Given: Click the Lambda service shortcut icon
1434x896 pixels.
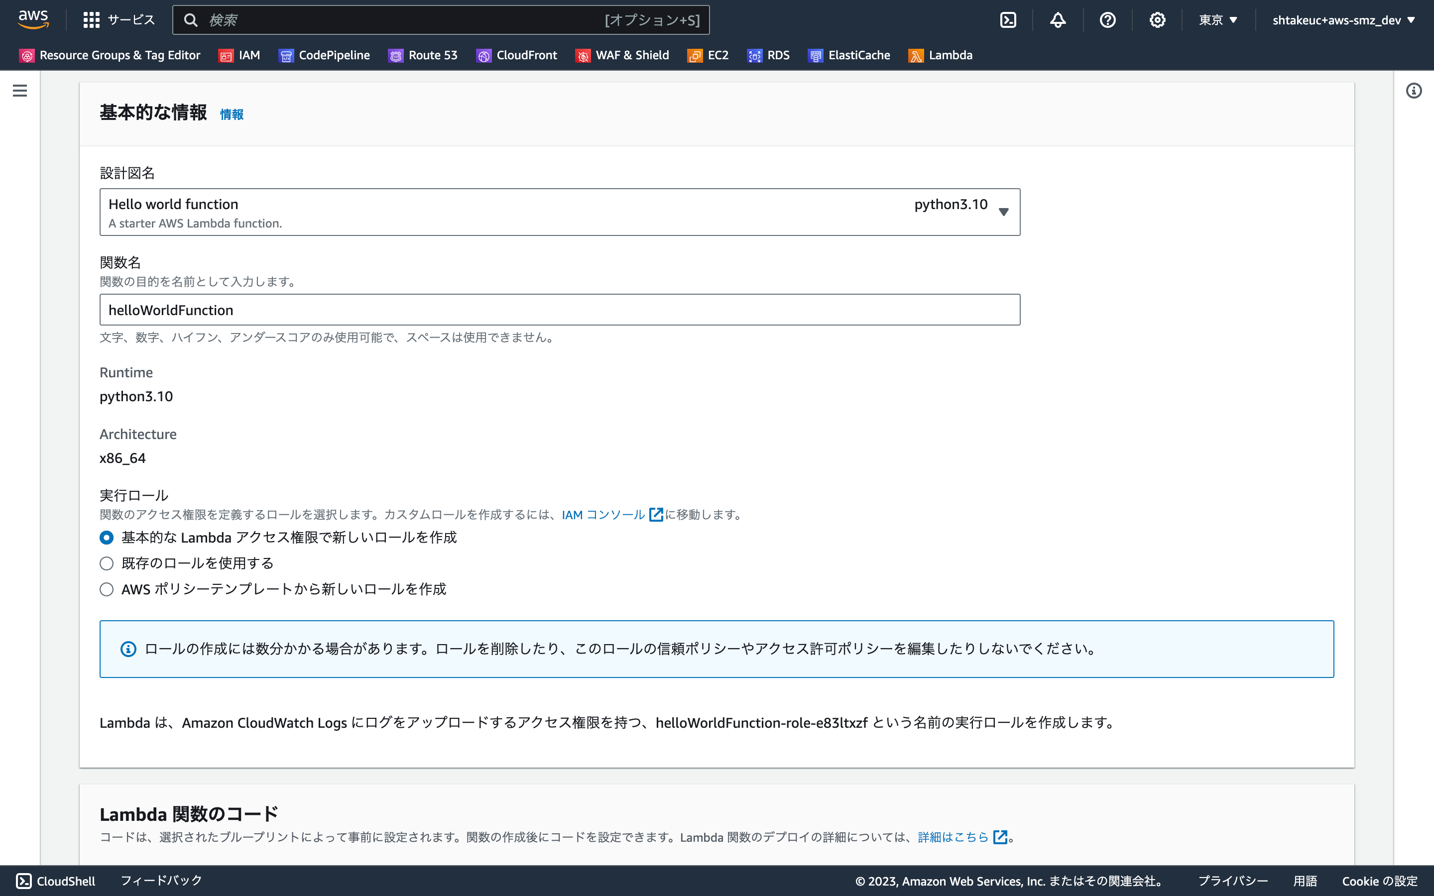Looking at the screenshot, I should 916,56.
